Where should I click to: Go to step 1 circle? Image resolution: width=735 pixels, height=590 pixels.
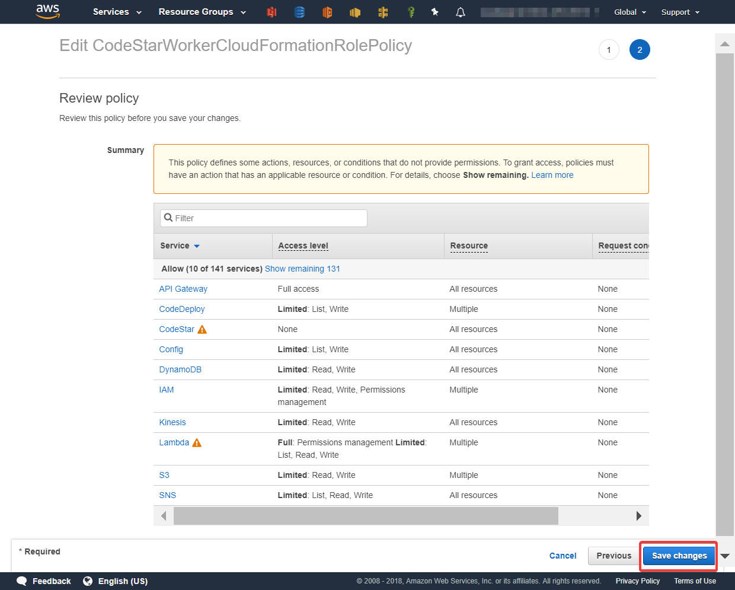click(609, 50)
